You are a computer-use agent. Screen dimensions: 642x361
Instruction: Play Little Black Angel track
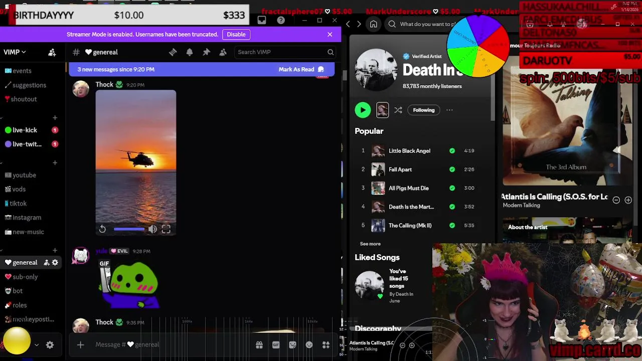tap(409, 150)
